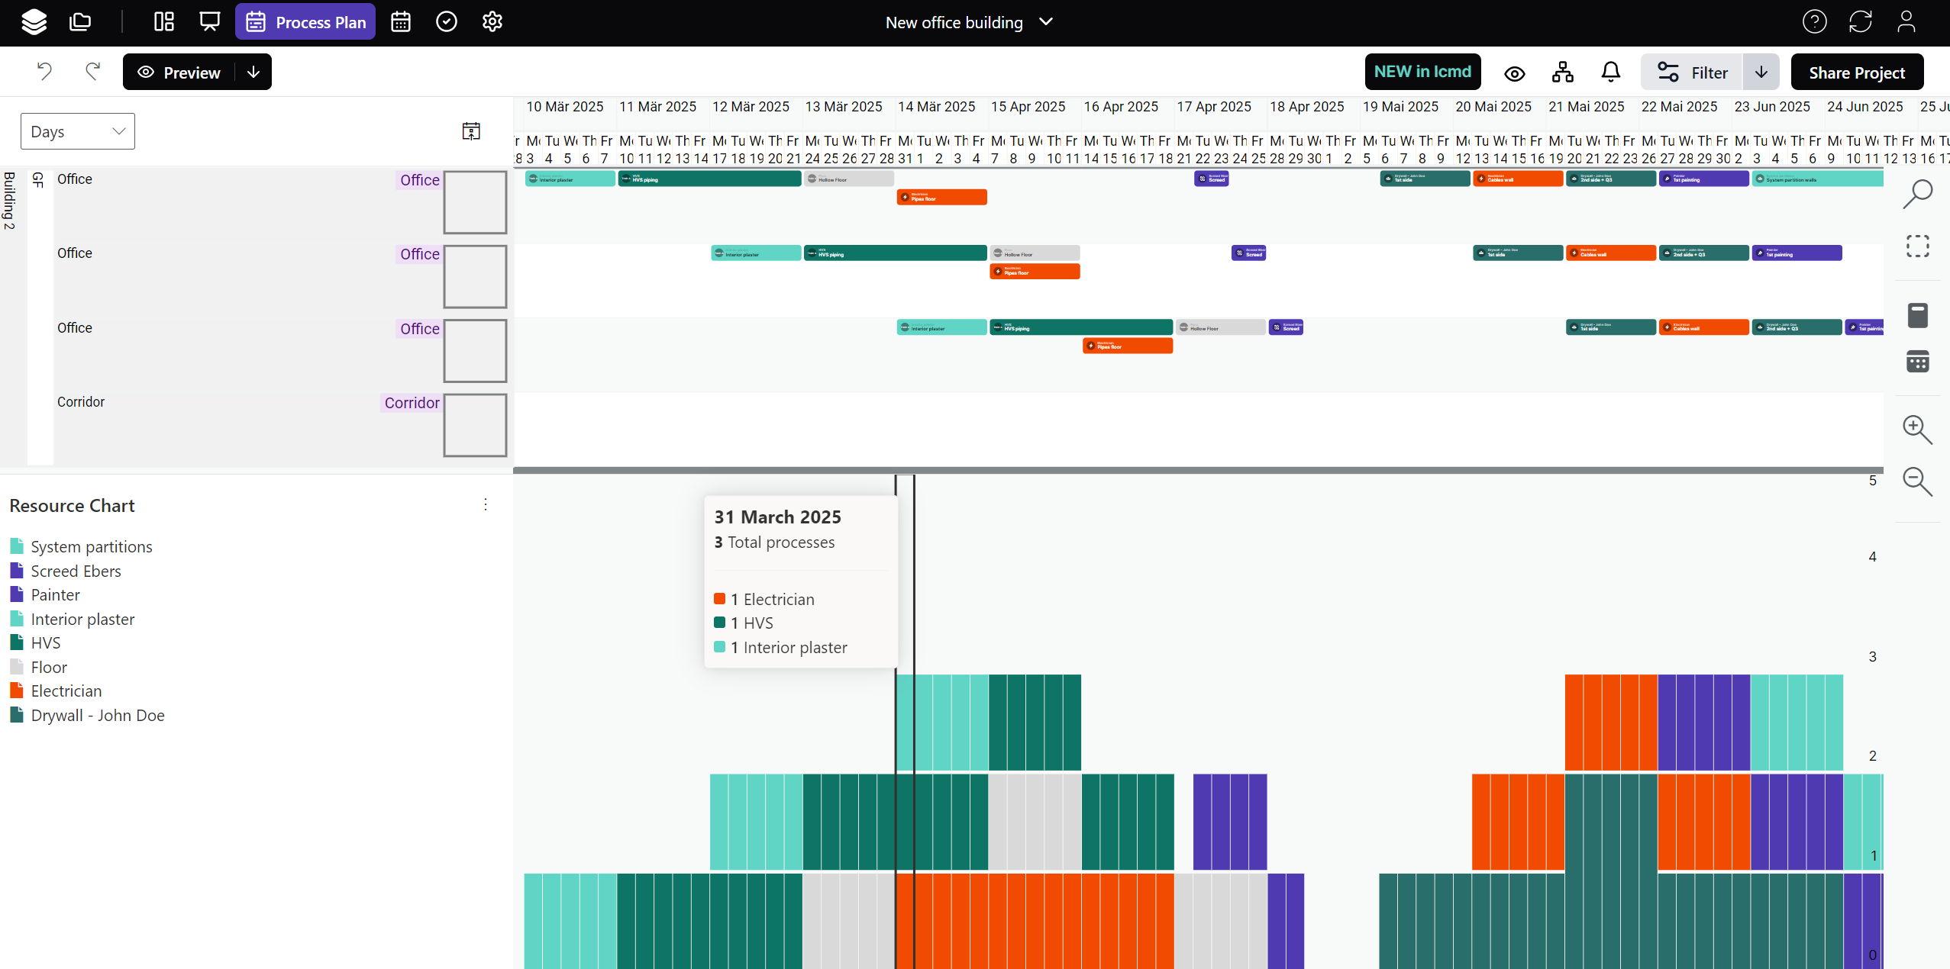Click the Share Project button

pyautogui.click(x=1857, y=72)
